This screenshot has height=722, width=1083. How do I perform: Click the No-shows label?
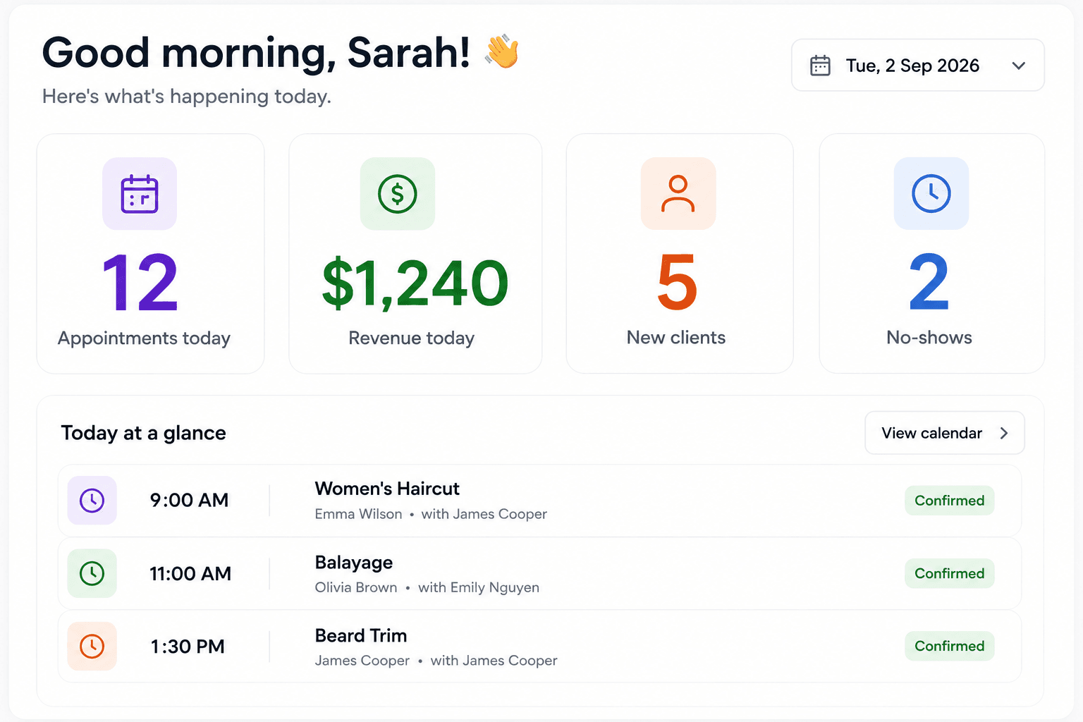[x=929, y=338]
